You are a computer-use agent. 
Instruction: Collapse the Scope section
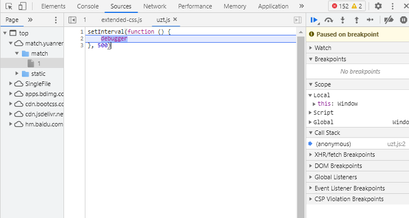(x=311, y=84)
